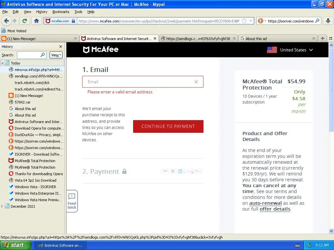Open the View menu
The height and width of the screenshot is (250, 334).
[x=27, y=12]
